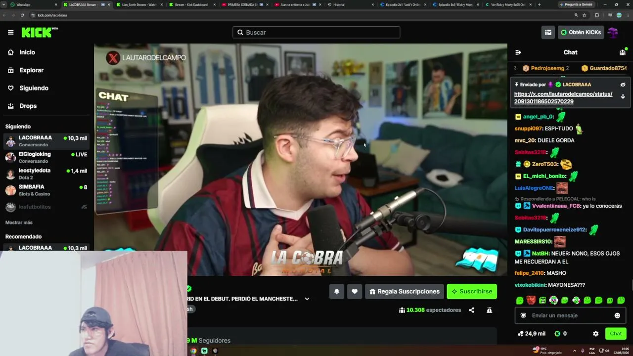Open the Kick hamburger sidebar menu

[x=10, y=32]
